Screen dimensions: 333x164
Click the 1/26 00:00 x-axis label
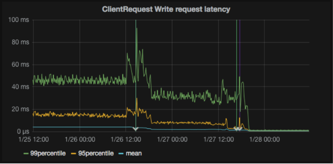point(80,139)
